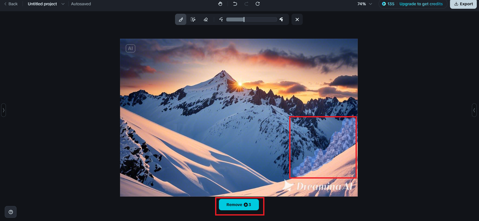Click the AI badge on image
Viewport: 479px width, 221px height.
coord(130,48)
